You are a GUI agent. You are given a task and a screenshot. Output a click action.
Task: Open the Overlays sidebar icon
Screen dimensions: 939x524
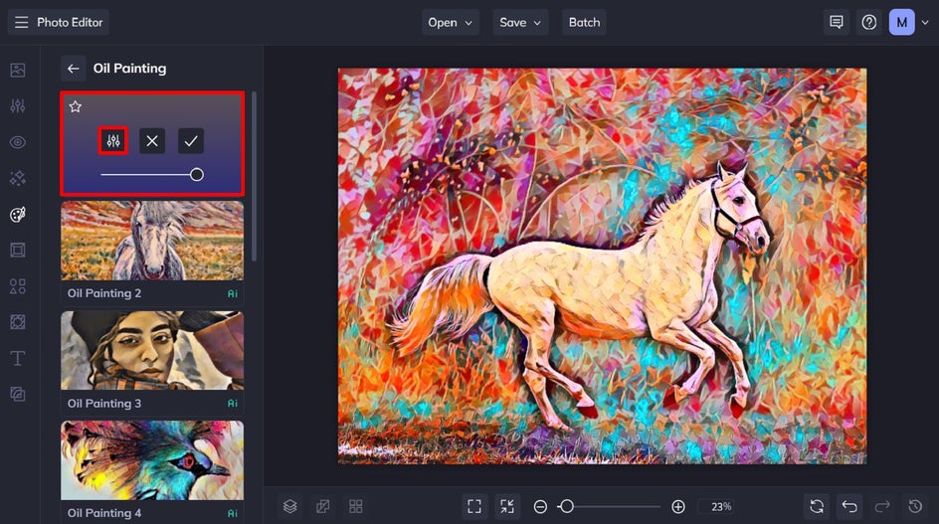tap(18, 322)
